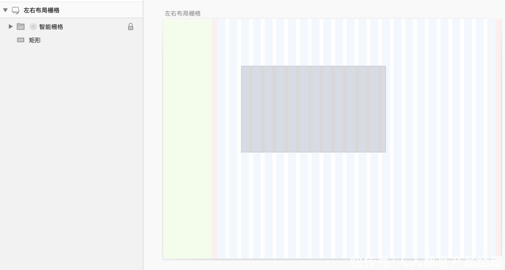Image resolution: width=505 pixels, height=270 pixels.
Task: Collapse the 左右布局栅格 artboard triangle
Action: [5, 10]
